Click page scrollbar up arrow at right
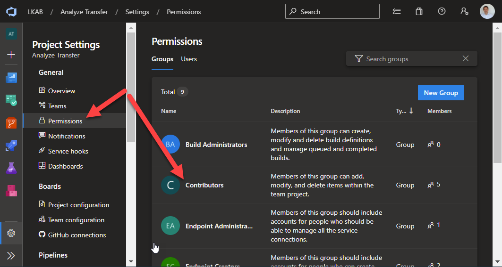 pos(497,28)
